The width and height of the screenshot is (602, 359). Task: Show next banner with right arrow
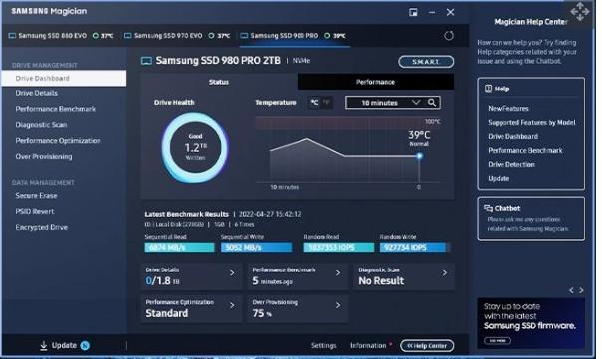[581, 290]
